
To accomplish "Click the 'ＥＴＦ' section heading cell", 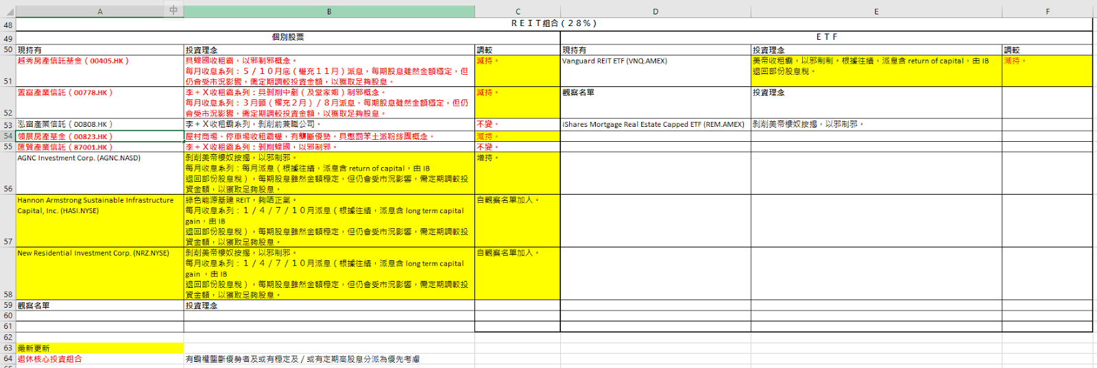I will [x=827, y=38].
